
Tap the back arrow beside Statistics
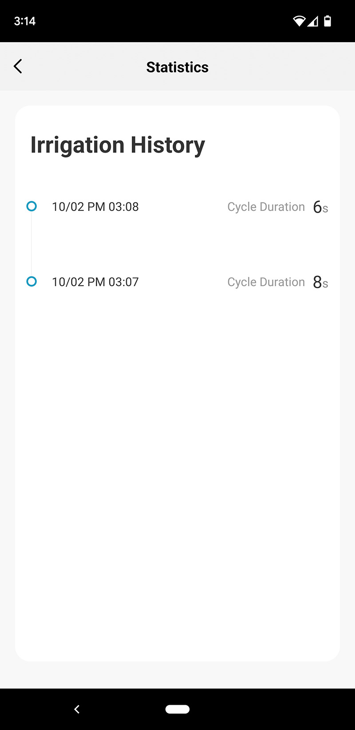tap(18, 67)
